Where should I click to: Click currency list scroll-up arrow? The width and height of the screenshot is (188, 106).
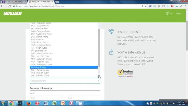pyautogui.click(x=99, y=24)
